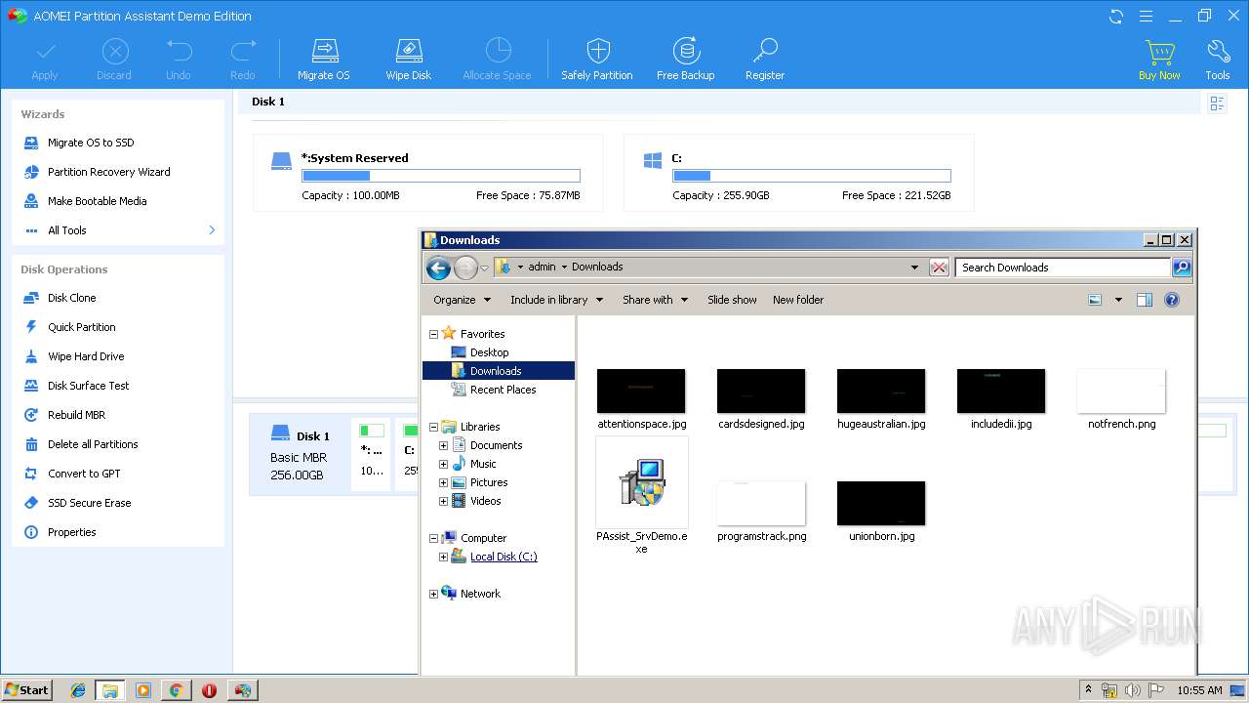Screen dimensions: 1249x703
Task: Click the Windows Start button
Action: 26,689
